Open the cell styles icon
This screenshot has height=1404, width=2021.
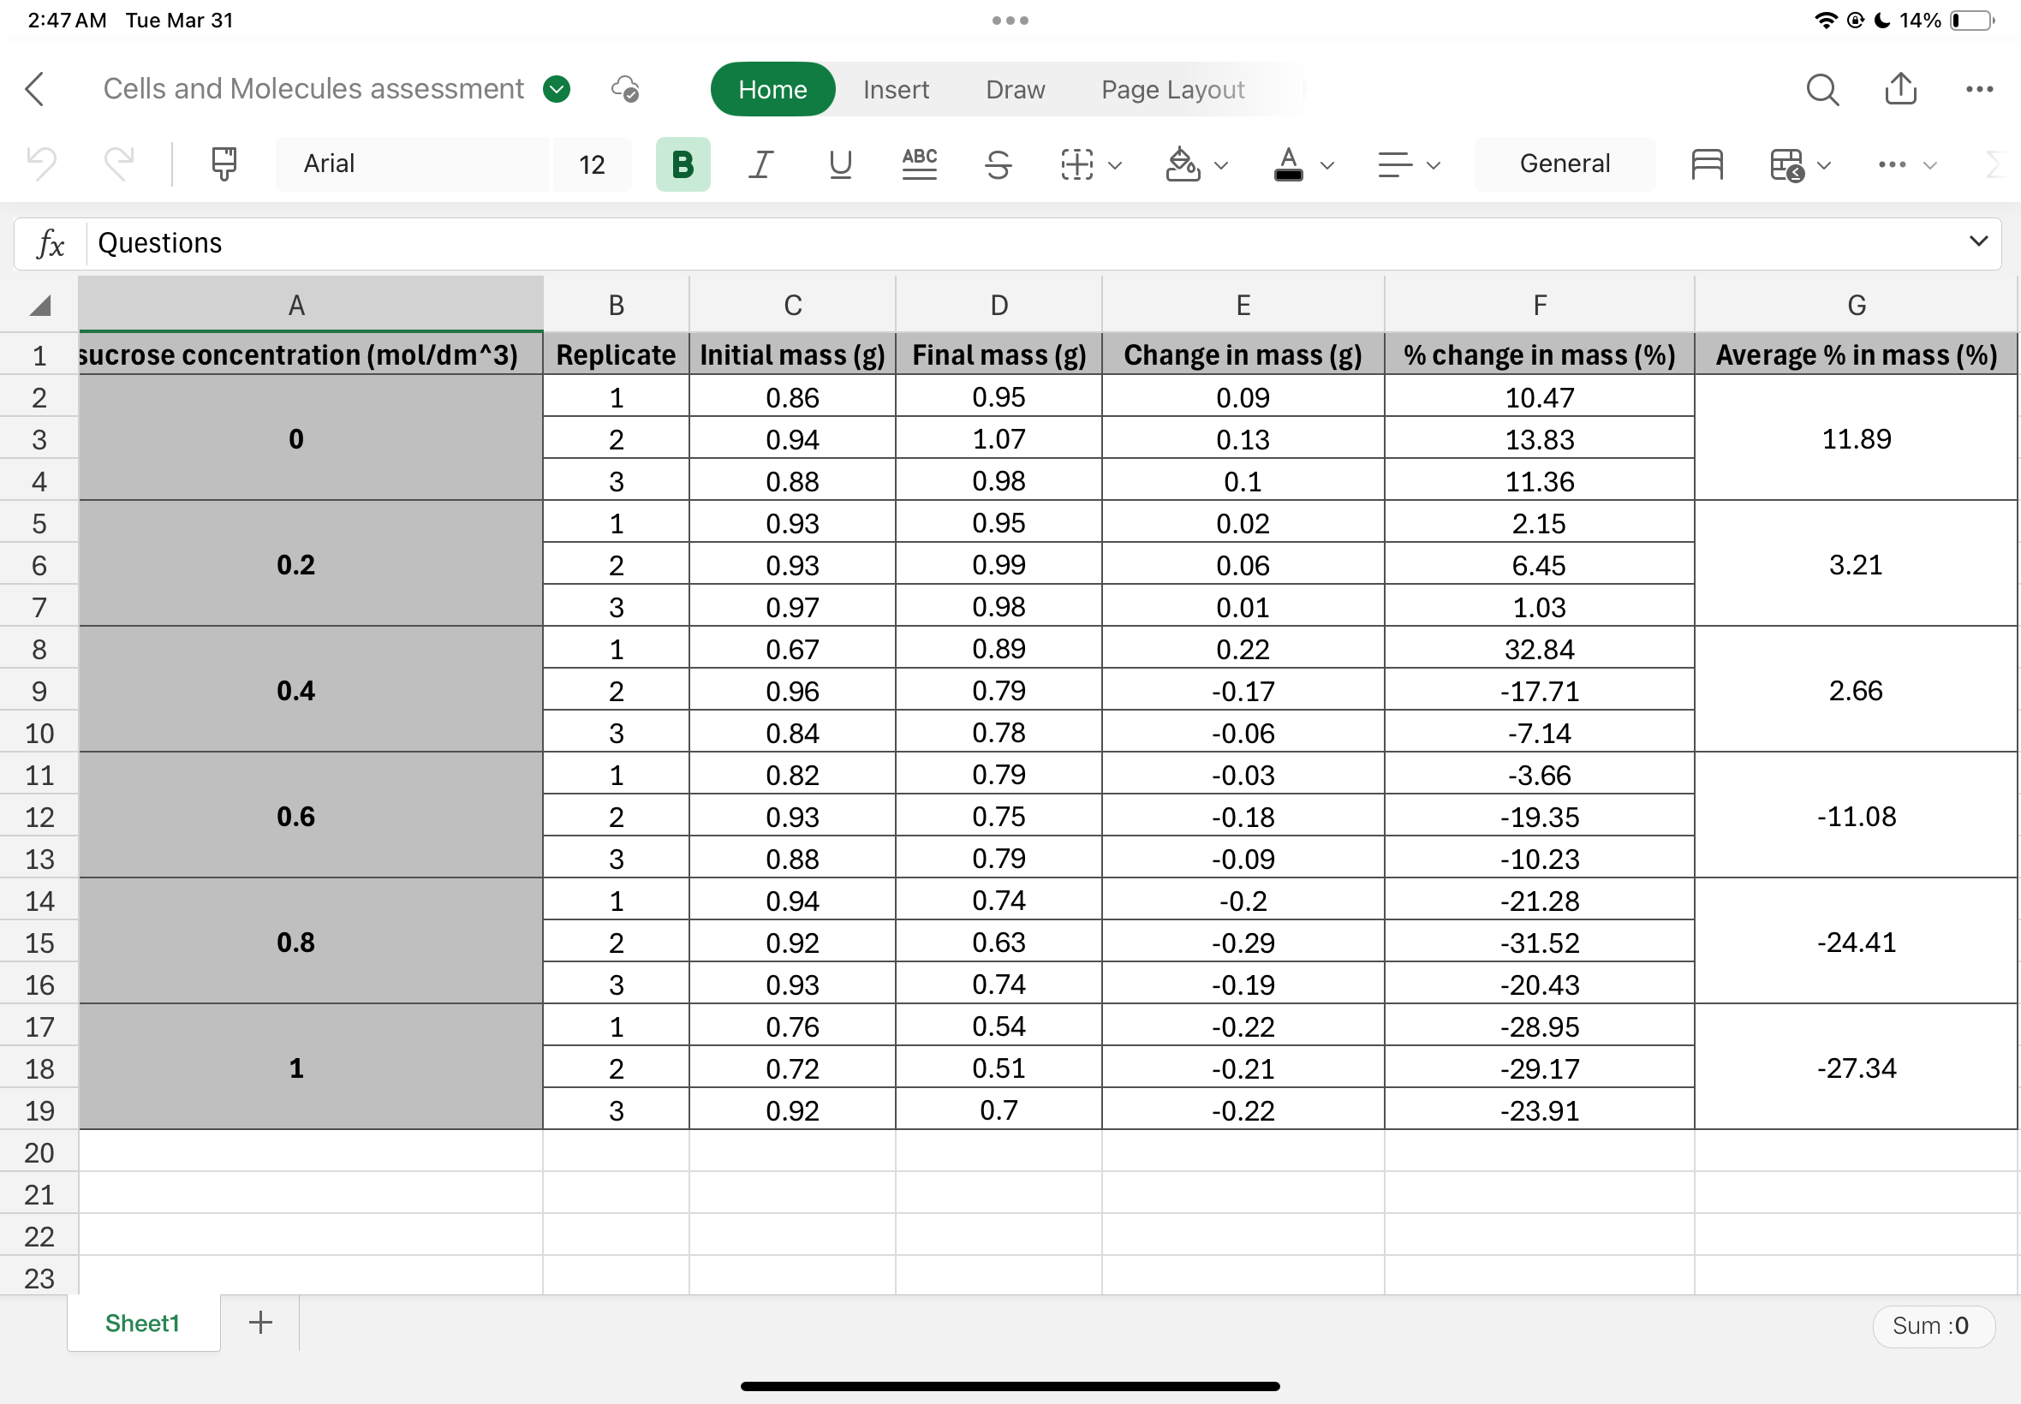[1707, 164]
